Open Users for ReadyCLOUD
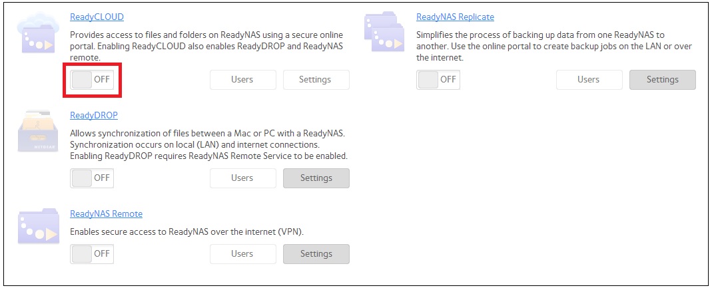The width and height of the screenshot is (712, 288). tap(242, 80)
